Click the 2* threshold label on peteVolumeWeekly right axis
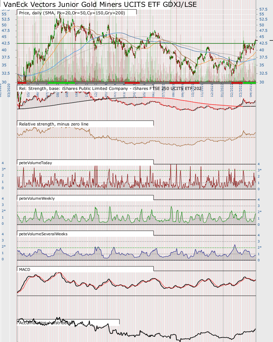This screenshot has width=273, height=342. click(x=260, y=212)
